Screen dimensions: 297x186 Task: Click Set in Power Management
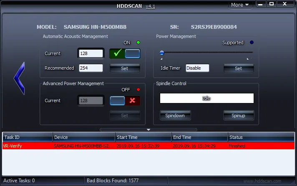click(239, 68)
